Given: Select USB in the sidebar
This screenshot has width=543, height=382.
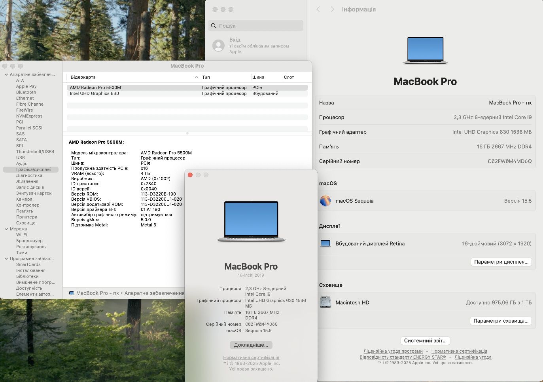Looking at the screenshot, I should 21,158.
